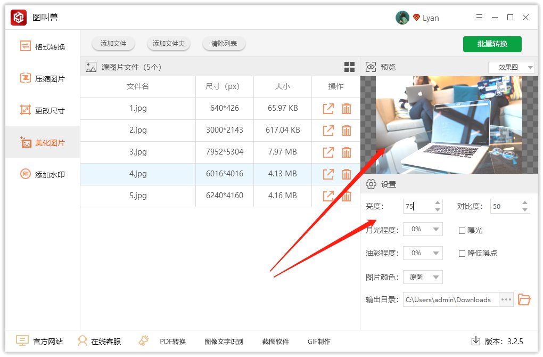Click the green 批量转换 button
This screenshot has height=357, width=543.
pyautogui.click(x=492, y=44)
